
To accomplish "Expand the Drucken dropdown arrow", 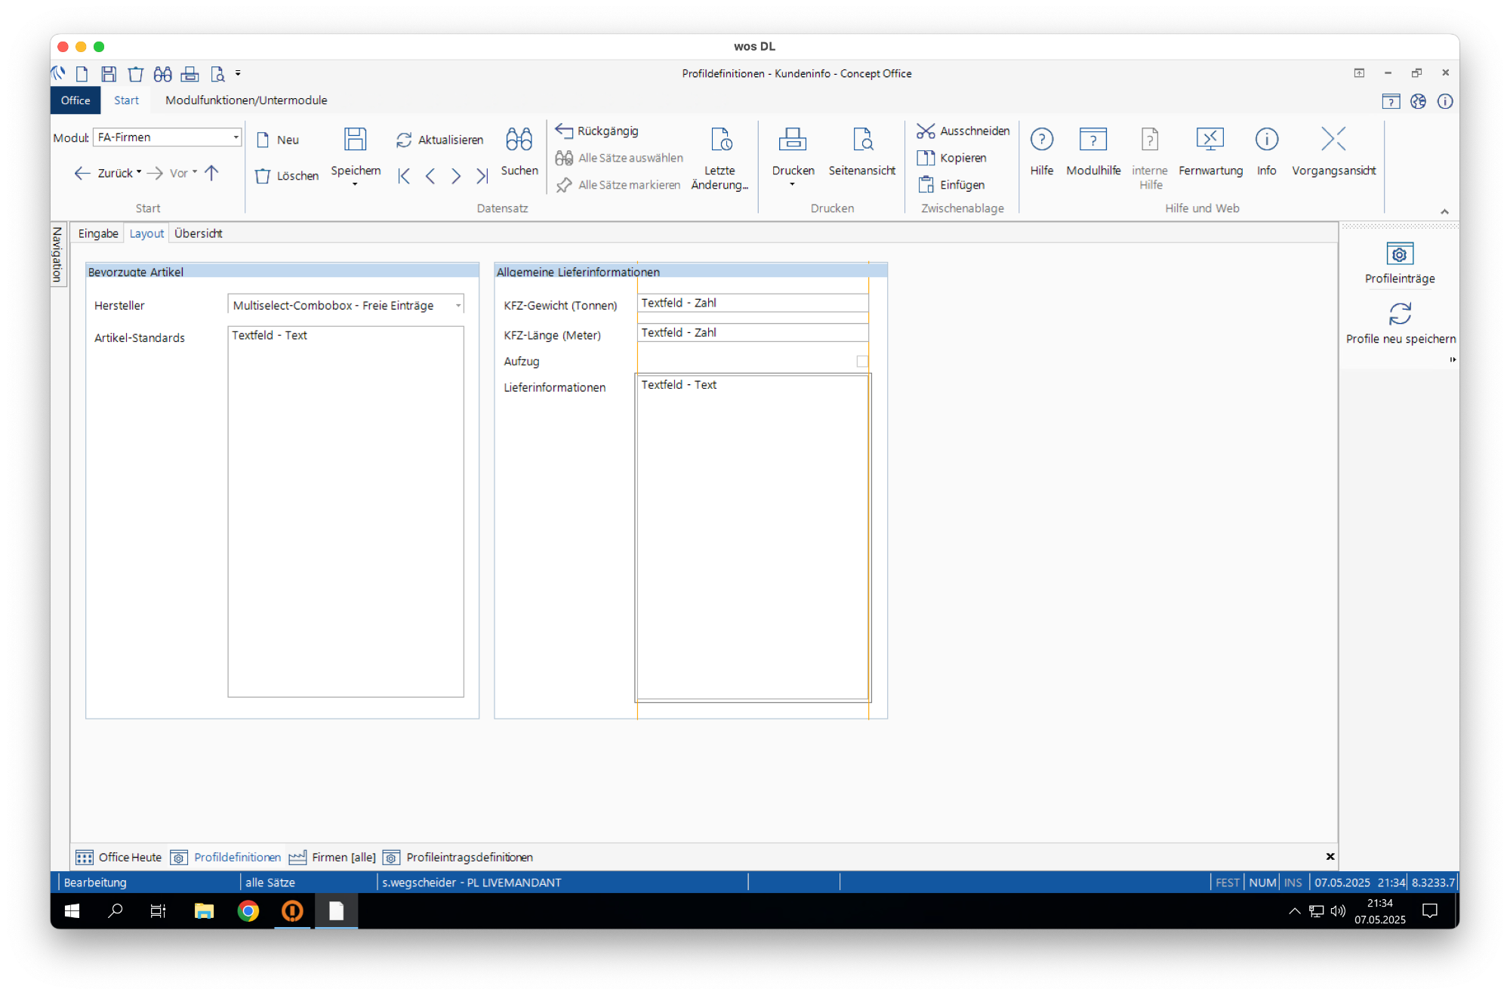I will click(792, 184).
